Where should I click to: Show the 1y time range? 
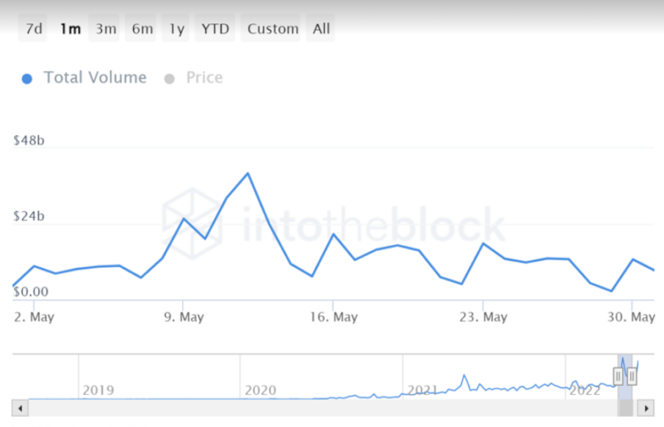pos(177,29)
